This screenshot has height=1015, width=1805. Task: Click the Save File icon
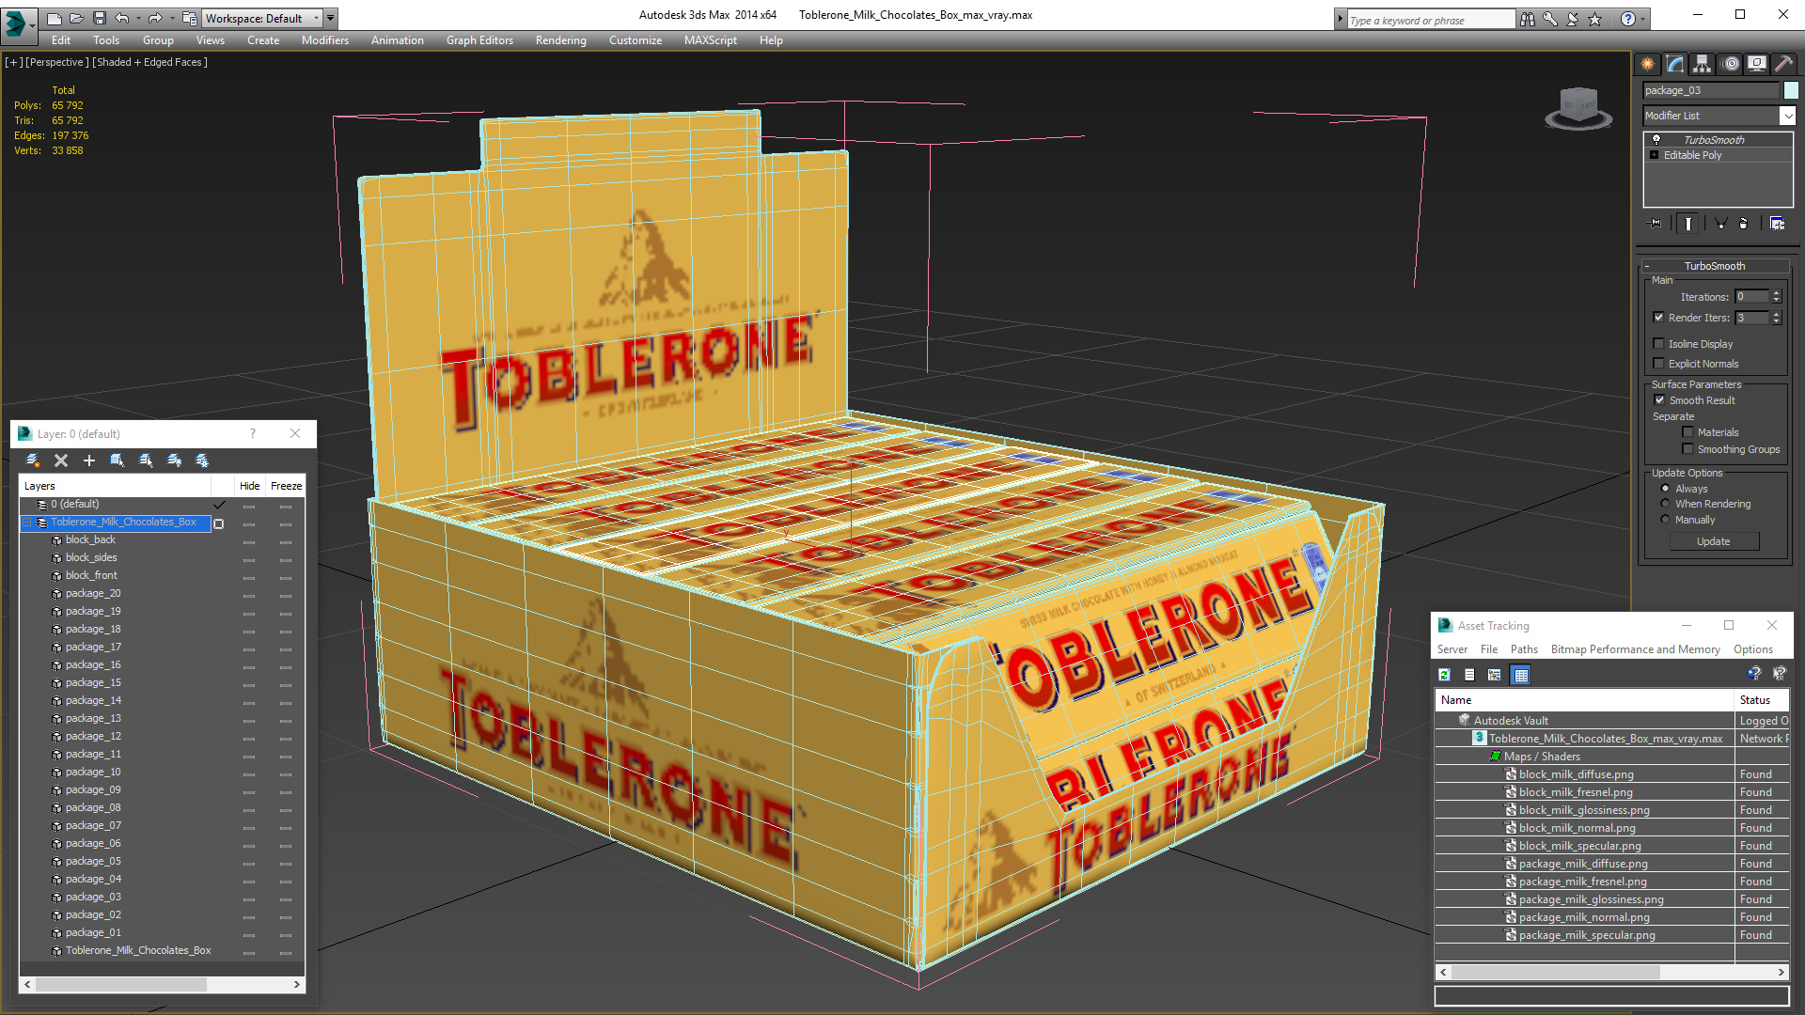coord(99,18)
